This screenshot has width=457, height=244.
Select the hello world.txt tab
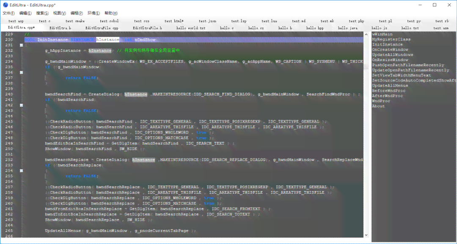191,28
